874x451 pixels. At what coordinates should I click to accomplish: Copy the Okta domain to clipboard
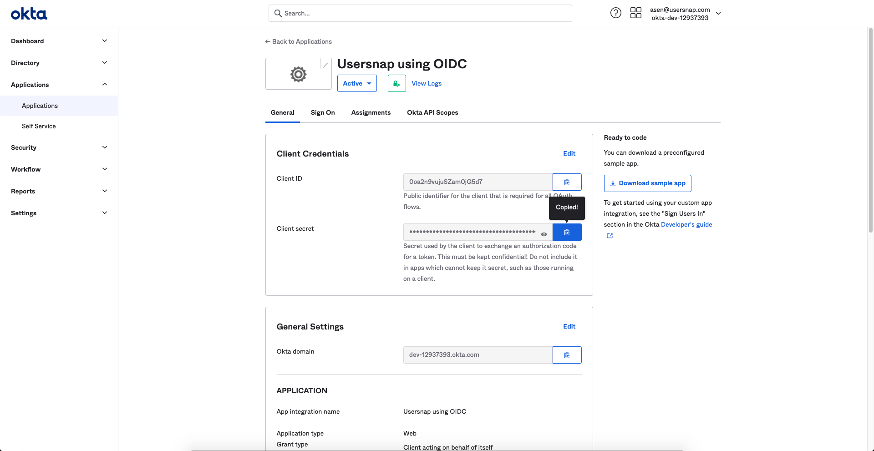tap(567, 355)
